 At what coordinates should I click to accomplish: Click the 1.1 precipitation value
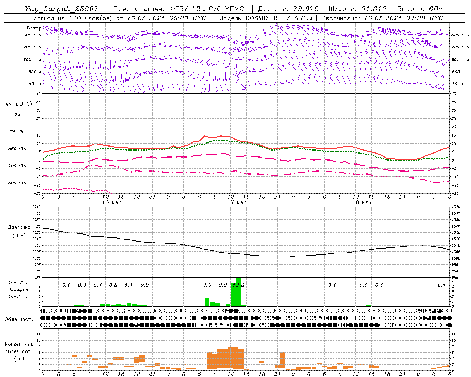click(x=129, y=285)
